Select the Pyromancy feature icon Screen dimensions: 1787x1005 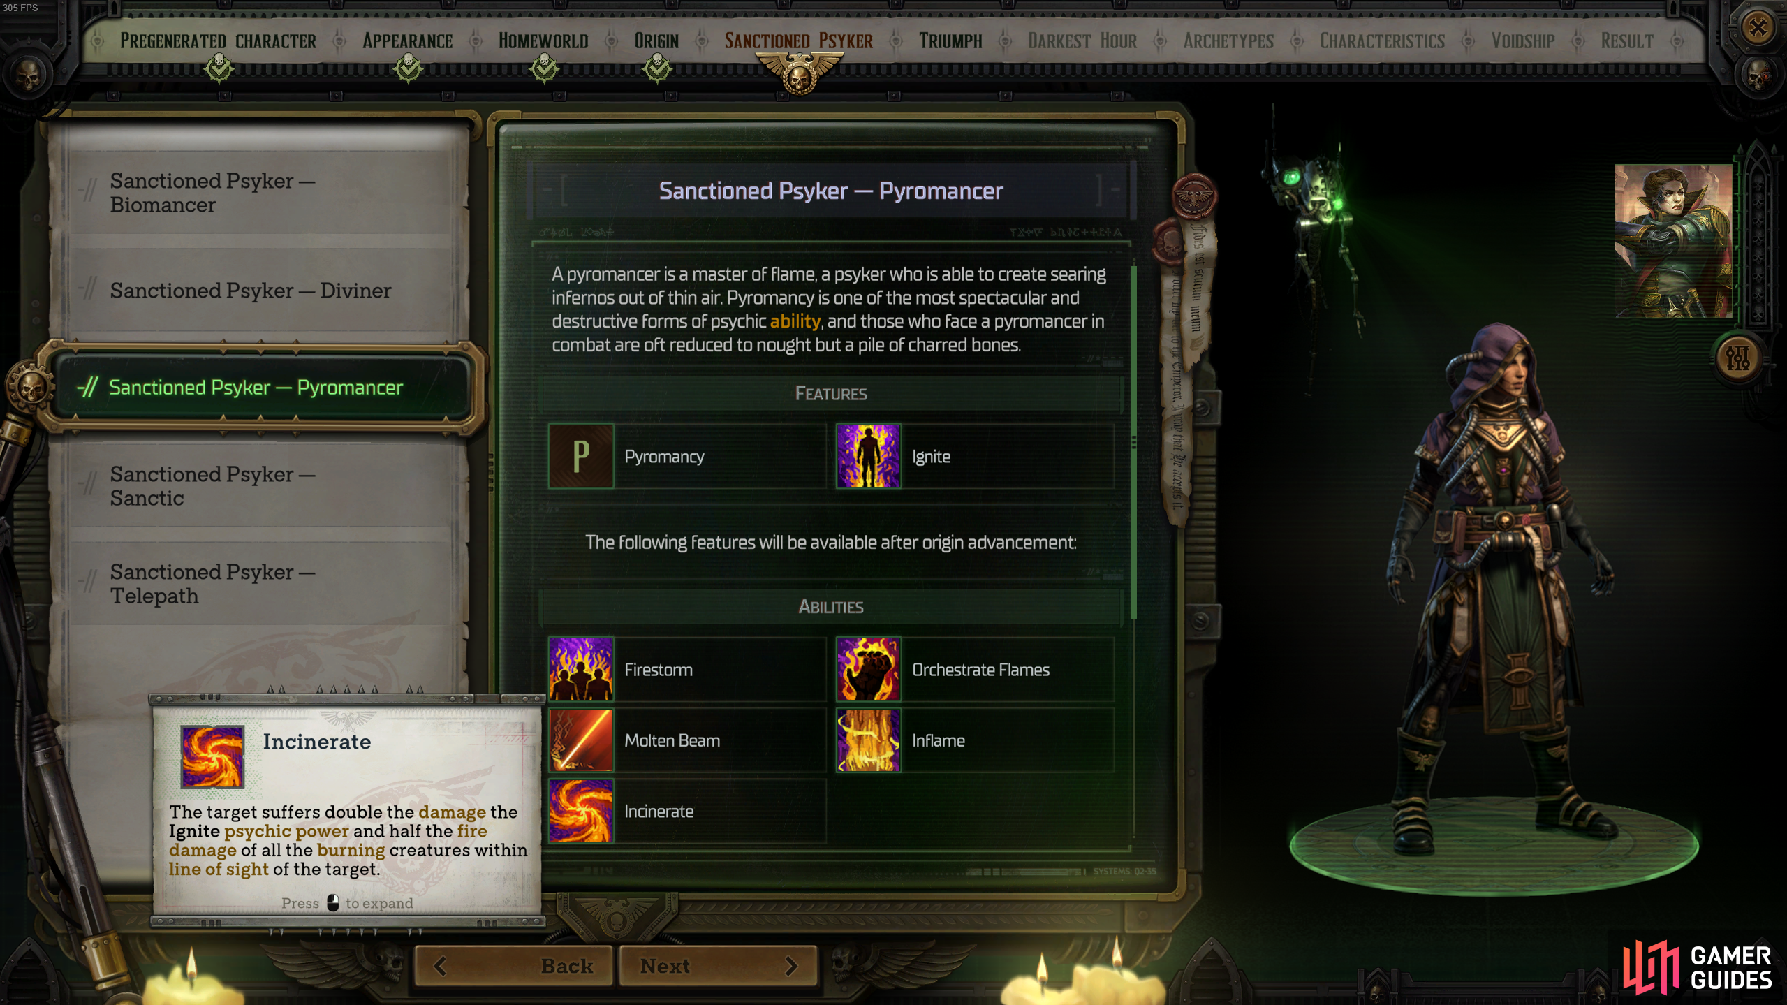tap(580, 456)
